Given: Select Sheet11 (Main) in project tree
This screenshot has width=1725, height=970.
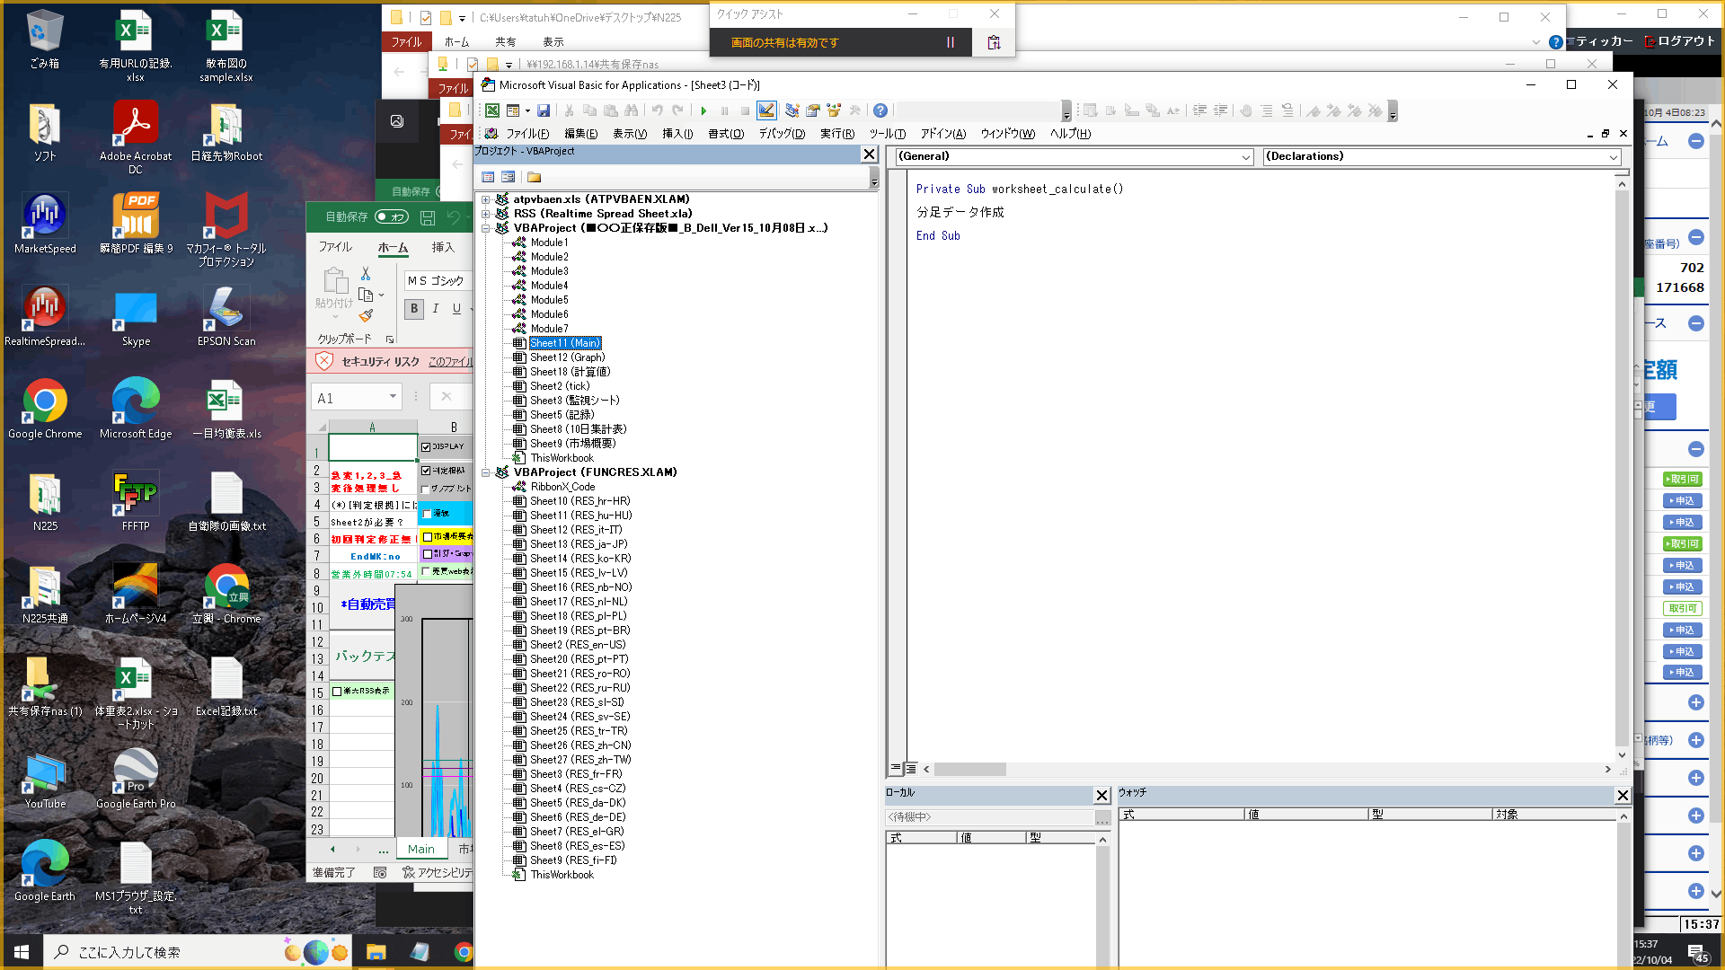Looking at the screenshot, I should pos(565,342).
